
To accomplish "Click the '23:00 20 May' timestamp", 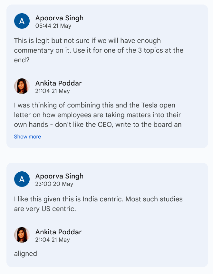I will [54, 184].
